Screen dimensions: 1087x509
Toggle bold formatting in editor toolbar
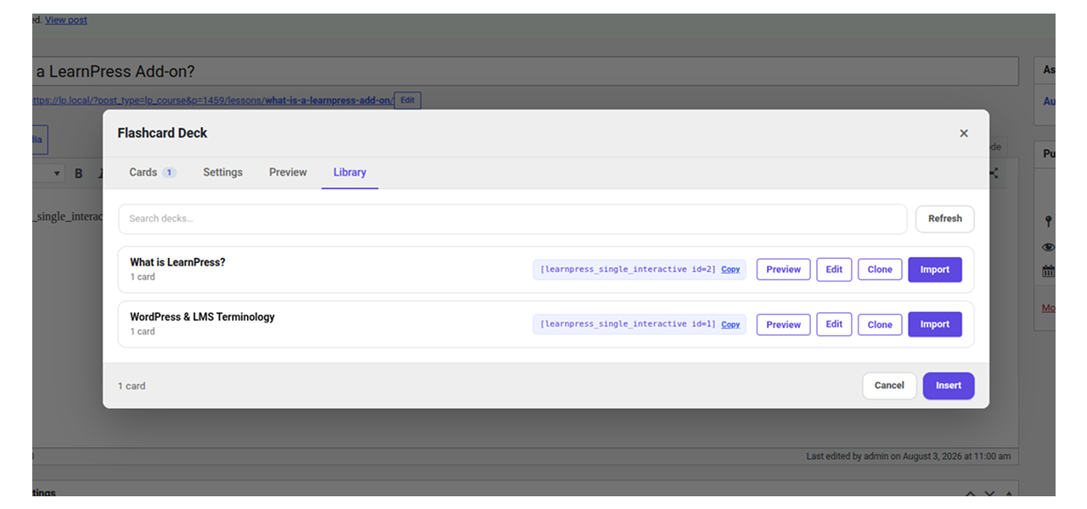click(79, 173)
